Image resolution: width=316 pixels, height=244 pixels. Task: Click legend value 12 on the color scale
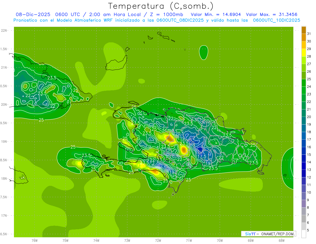309,177
